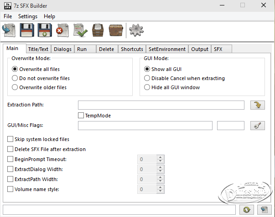The image size is (275, 217).
Task: Click the green refresh button at bottom
Action: click(x=247, y=210)
